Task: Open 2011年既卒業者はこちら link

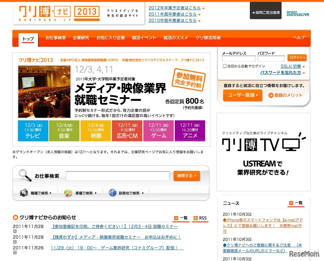Action: [173, 14]
